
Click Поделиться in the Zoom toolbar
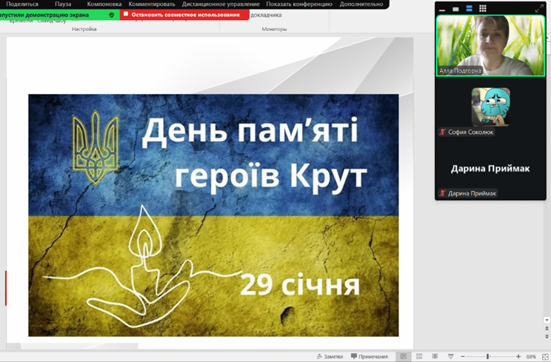(22, 4)
